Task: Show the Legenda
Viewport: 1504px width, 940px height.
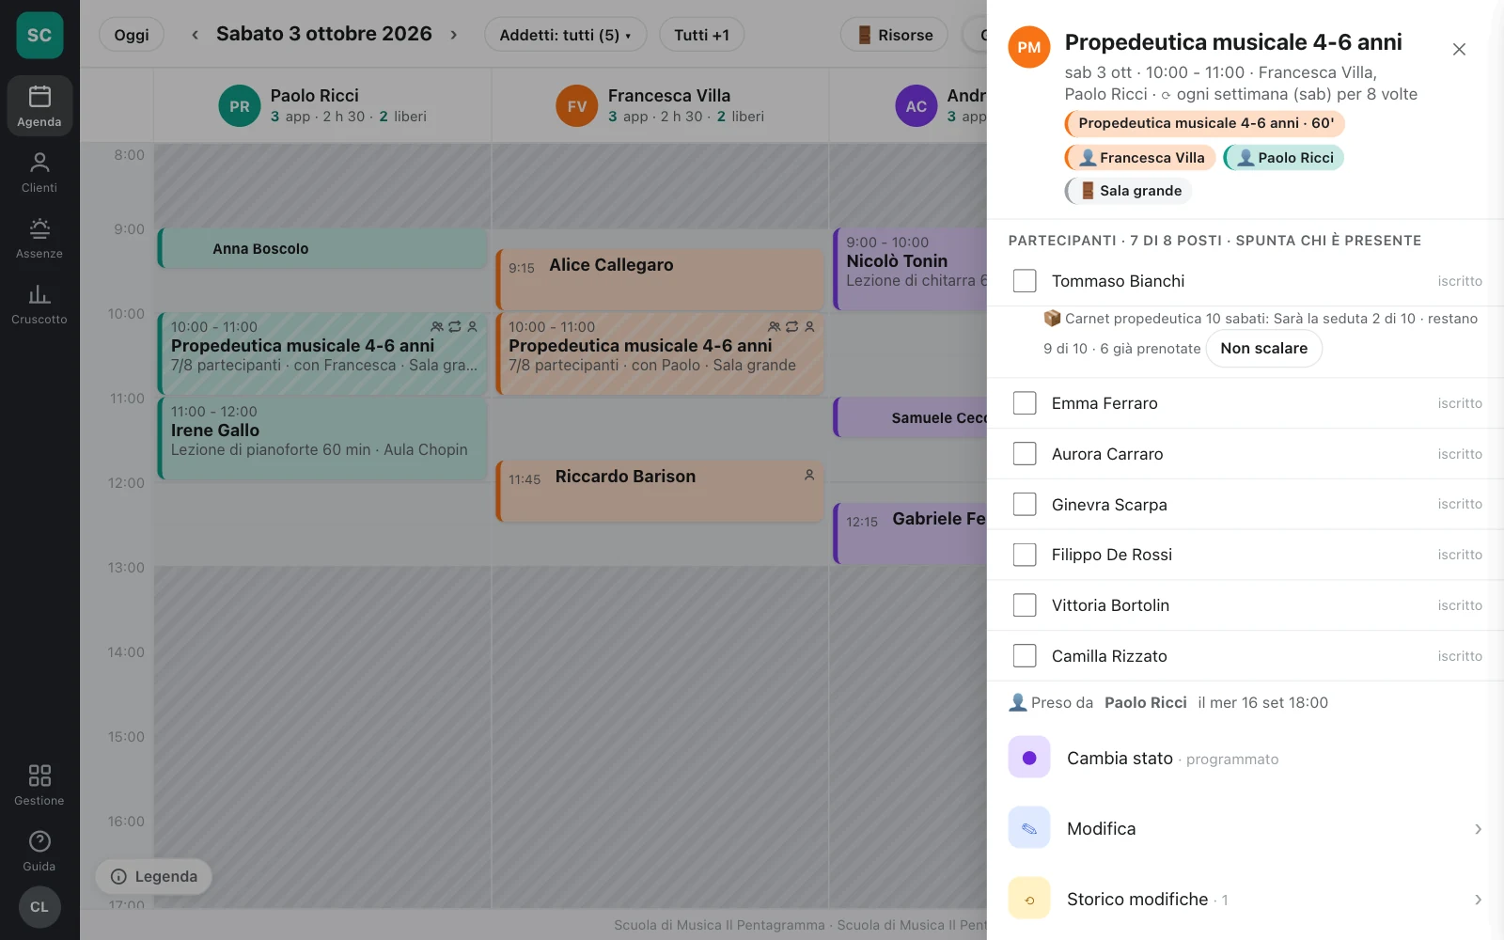Action: (153, 876)
